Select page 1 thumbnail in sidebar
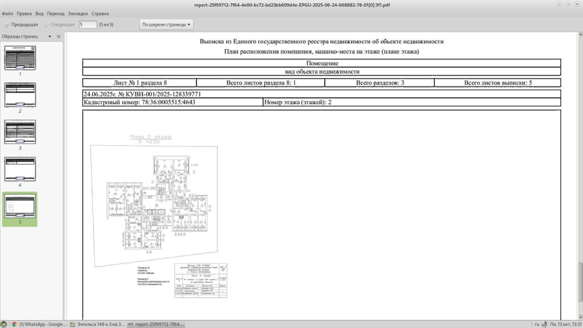Viewport: 583px width, 328px height. pos(20,57)
